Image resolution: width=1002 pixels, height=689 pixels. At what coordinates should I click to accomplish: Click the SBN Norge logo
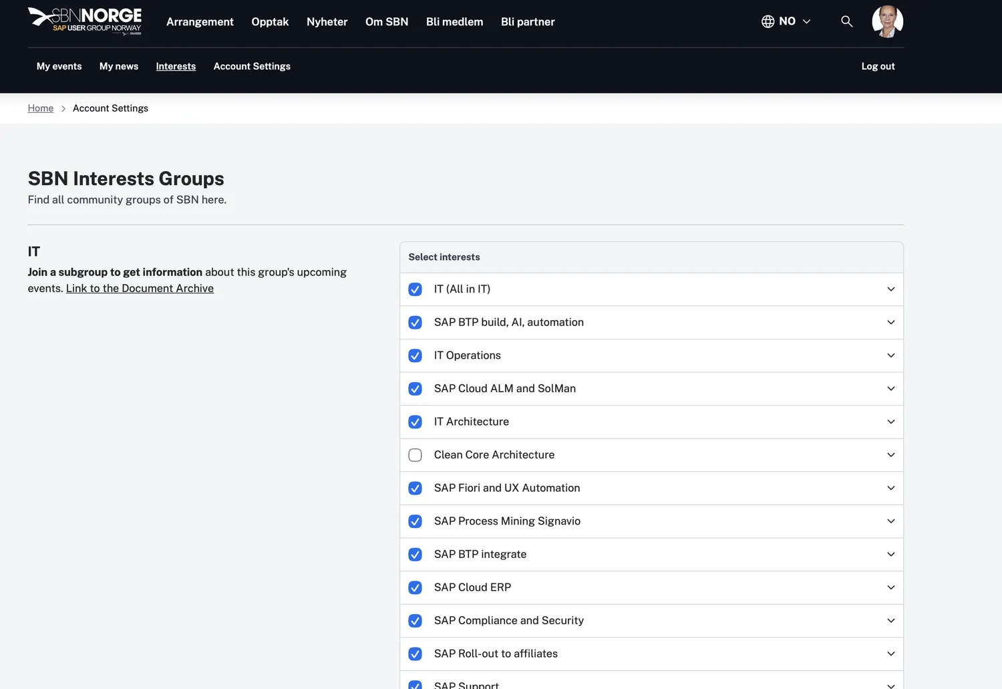click(85, 20)
